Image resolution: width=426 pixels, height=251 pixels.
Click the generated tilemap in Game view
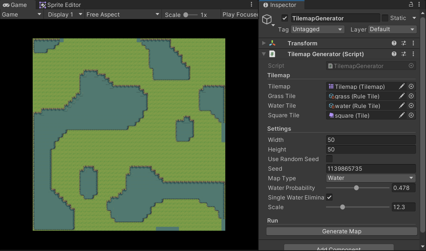[129, 135]
